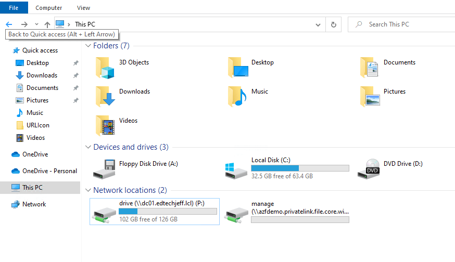
Task: Open the recent locations dropdown arrow
Action: point(36,24)
